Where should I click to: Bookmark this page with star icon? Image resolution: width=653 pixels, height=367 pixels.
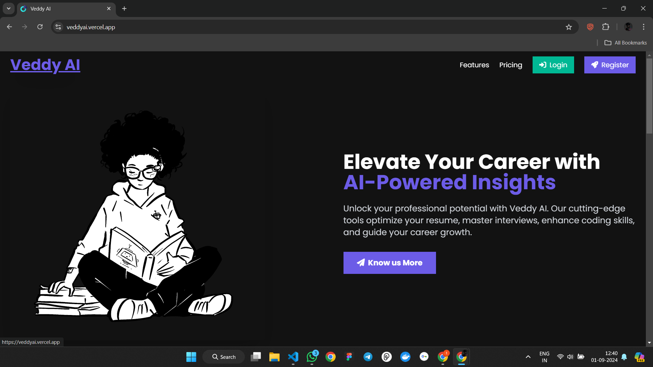coord(569,27)
